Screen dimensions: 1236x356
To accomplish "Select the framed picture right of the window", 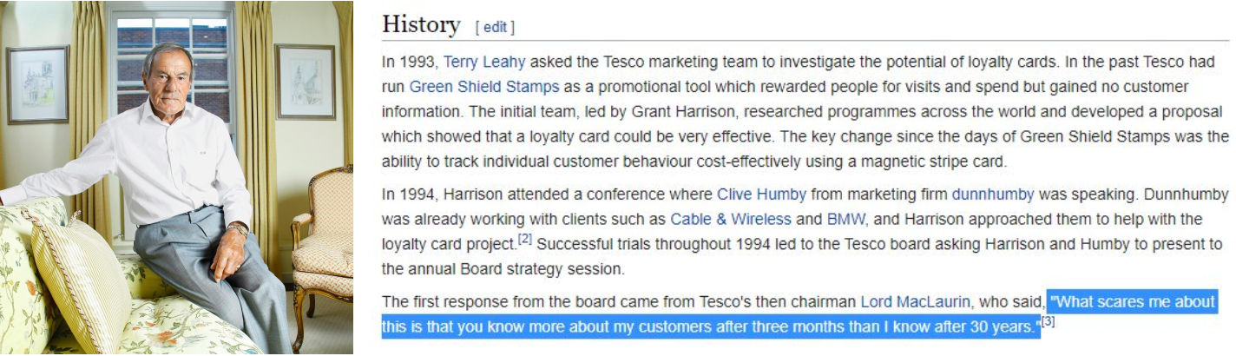I will 305,81.
